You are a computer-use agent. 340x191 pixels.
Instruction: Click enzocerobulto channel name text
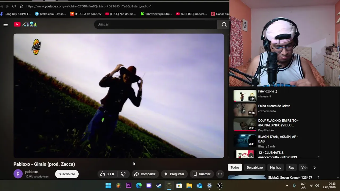pyautogui.click(x=267, y=111)
